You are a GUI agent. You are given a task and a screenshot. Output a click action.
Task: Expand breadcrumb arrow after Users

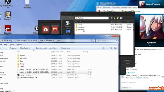click(38, 41)
